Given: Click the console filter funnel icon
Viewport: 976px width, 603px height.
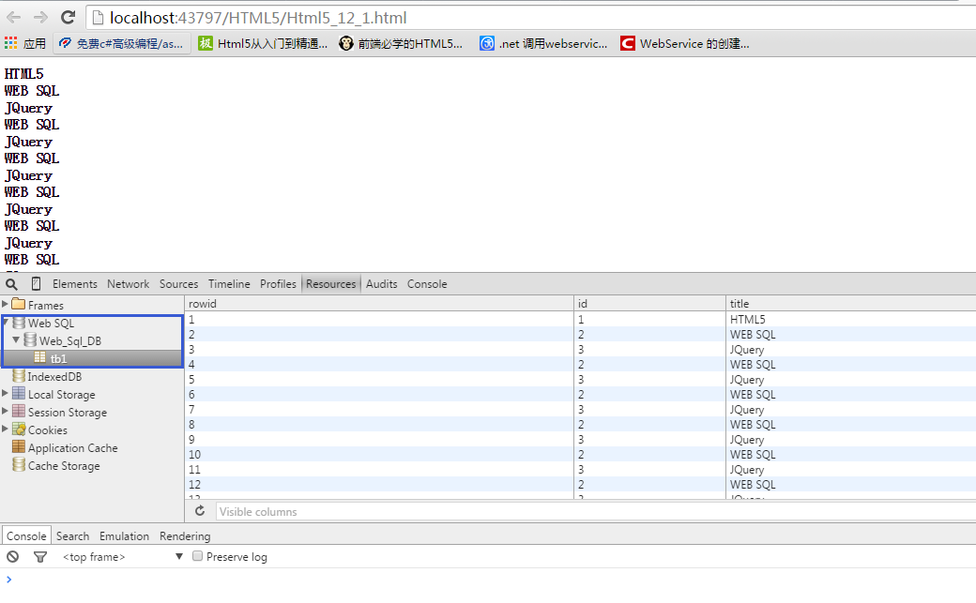Looking at the screenshot, I should click(40, 557).
